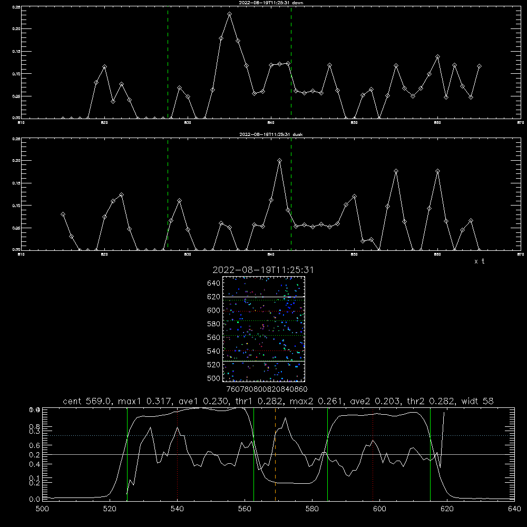Click the right green dashed line in the dusk plot

click(x=291, y=194)
